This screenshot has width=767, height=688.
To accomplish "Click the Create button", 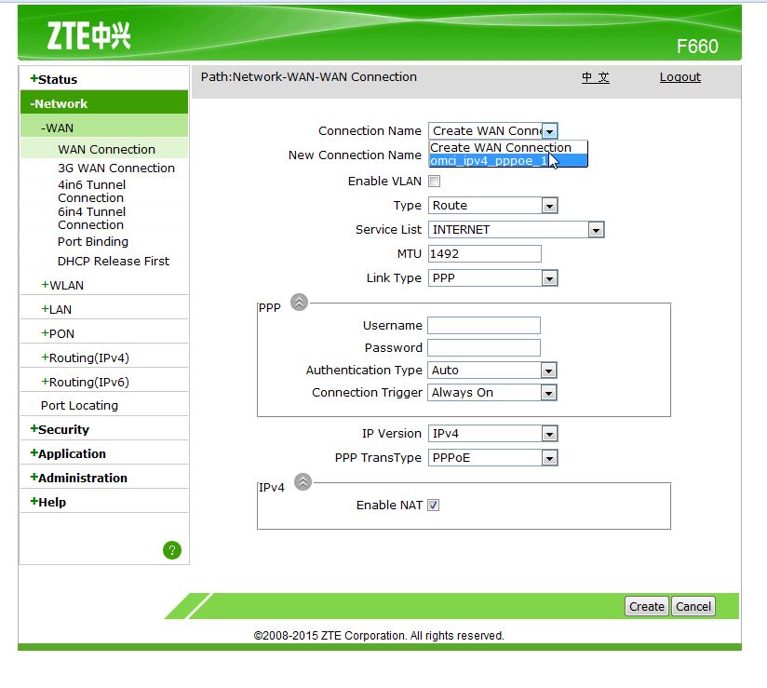I will point(646,606).
